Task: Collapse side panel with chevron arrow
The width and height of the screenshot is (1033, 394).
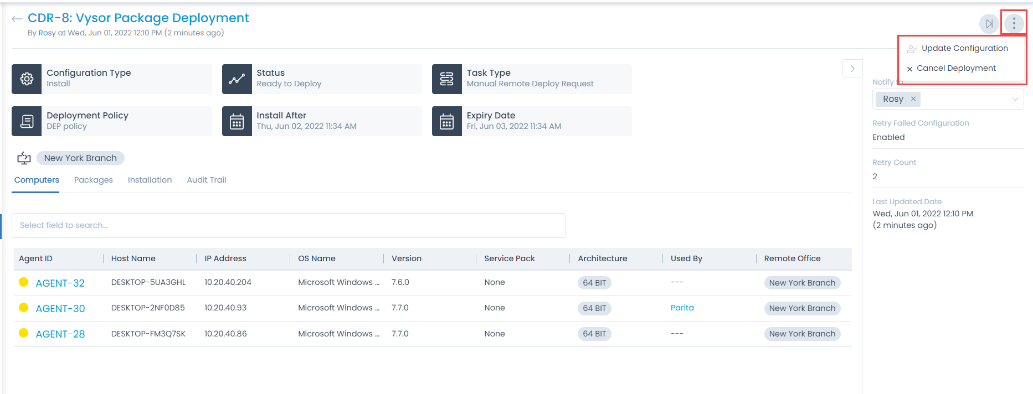Action: pos(852,69)
